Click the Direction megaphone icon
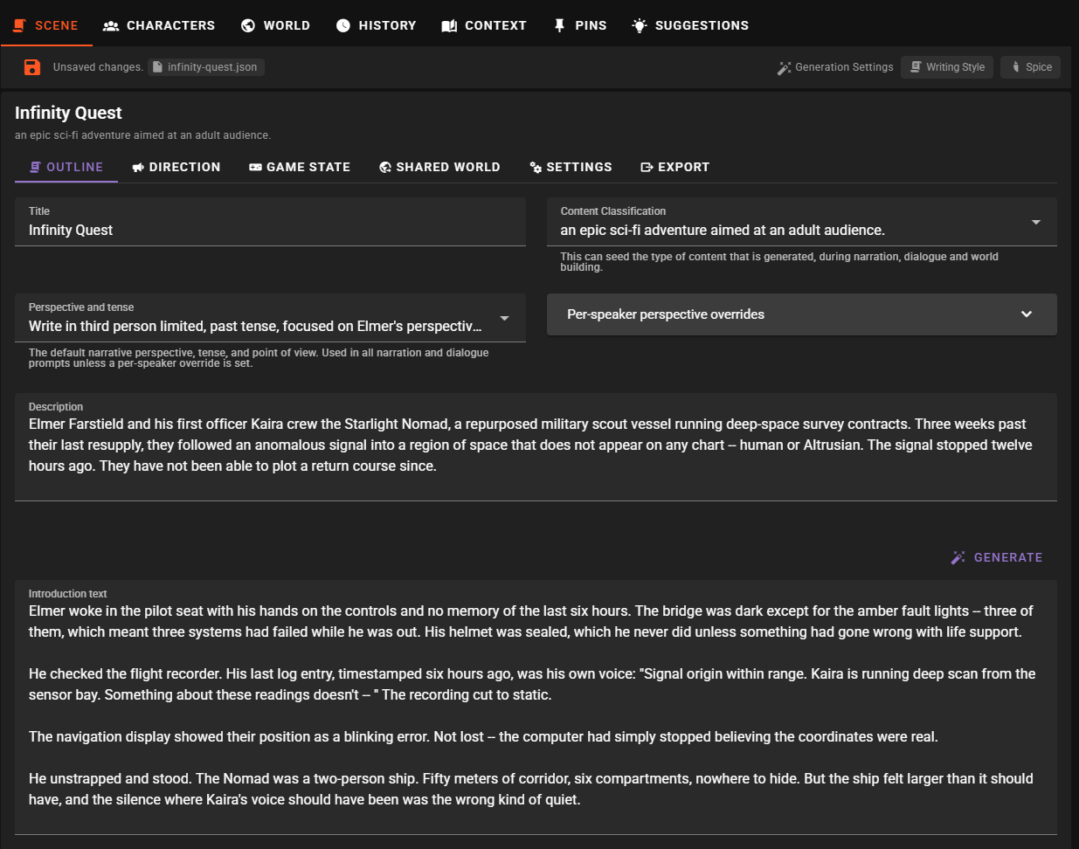The image size is (1079, 849). pos(138,167)
